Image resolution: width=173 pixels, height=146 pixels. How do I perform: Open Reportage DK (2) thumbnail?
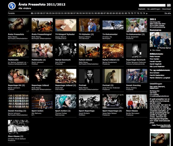(19, 76)
